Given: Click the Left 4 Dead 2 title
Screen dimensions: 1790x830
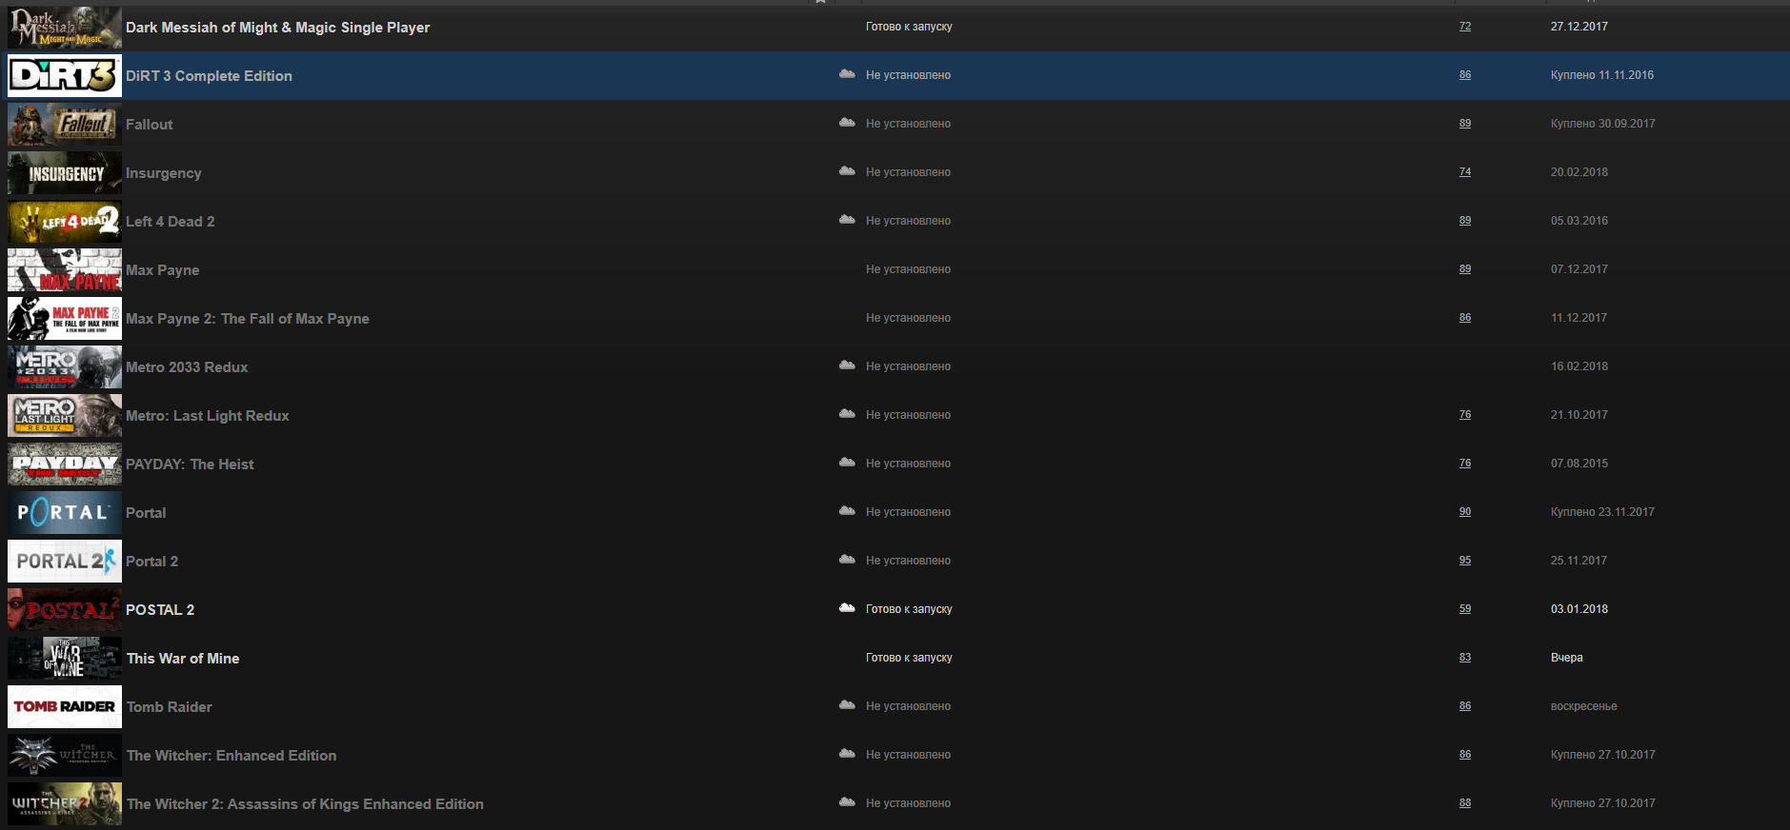Looking at the screenshot, I should (x=171, y=222).
